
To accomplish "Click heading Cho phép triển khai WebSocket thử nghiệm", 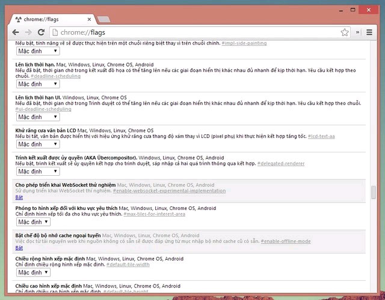I will [66, 185].
